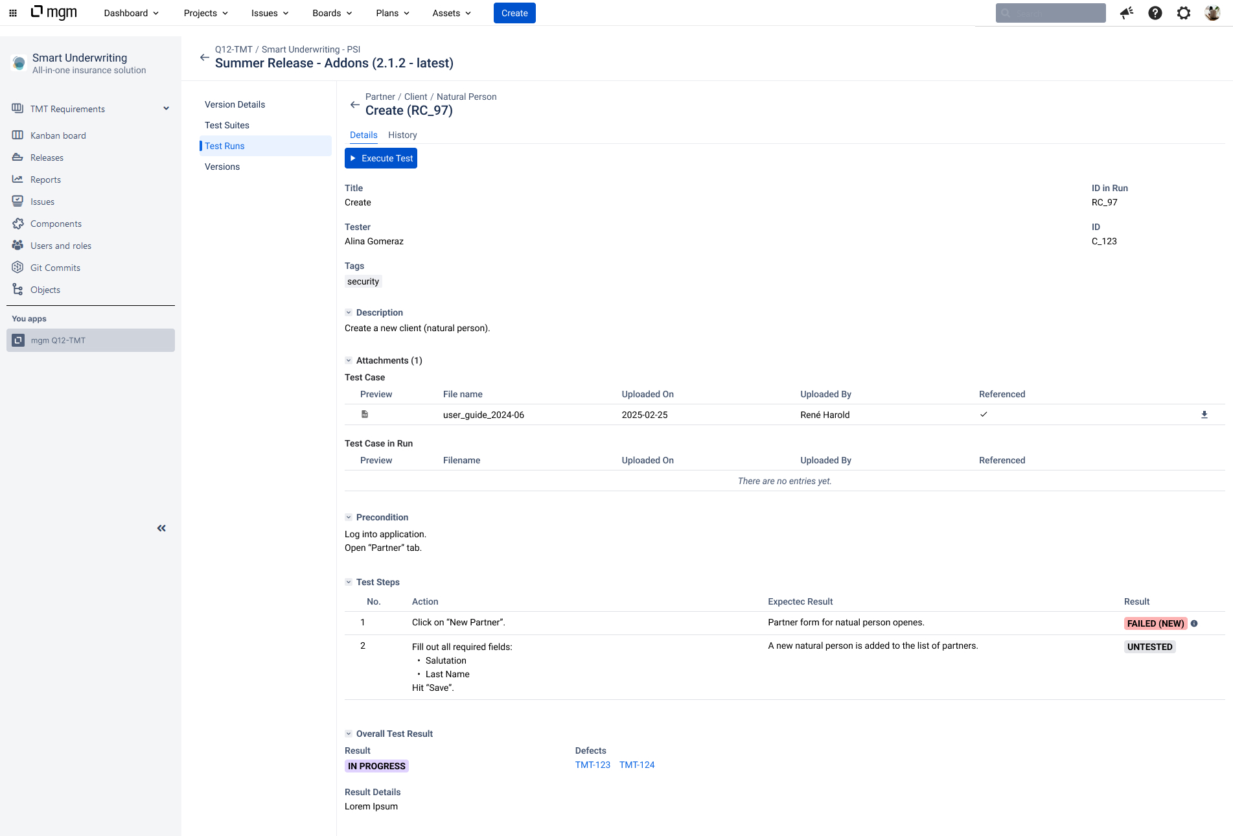Open the help question mark icon
1233x836 pixels.
tap(1155, 13)
